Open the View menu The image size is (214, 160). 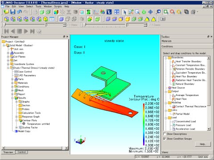21,6
